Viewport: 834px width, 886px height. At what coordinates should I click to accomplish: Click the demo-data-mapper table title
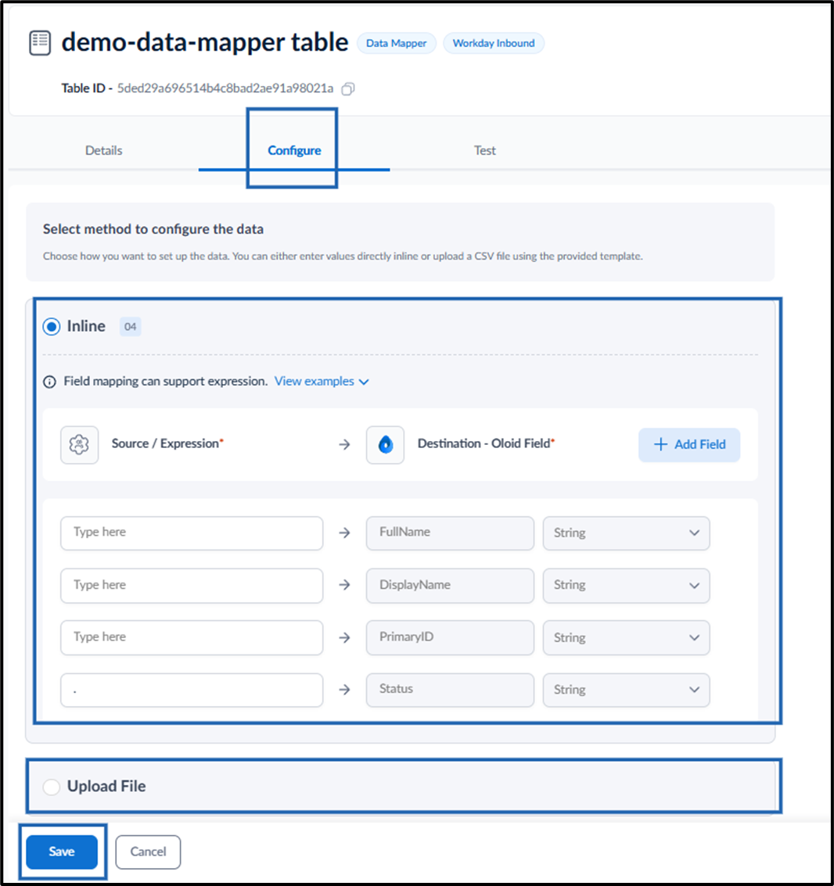pos(205,42)
